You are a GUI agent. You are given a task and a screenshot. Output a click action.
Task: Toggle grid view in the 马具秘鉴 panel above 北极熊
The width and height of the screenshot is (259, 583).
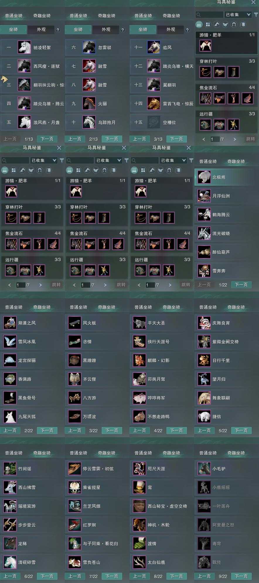pos(208,25)
